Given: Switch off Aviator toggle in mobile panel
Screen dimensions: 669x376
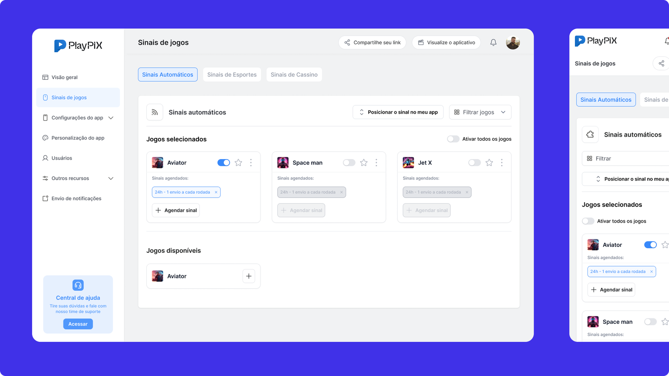Looking at the screenshot, I should 651,245.
